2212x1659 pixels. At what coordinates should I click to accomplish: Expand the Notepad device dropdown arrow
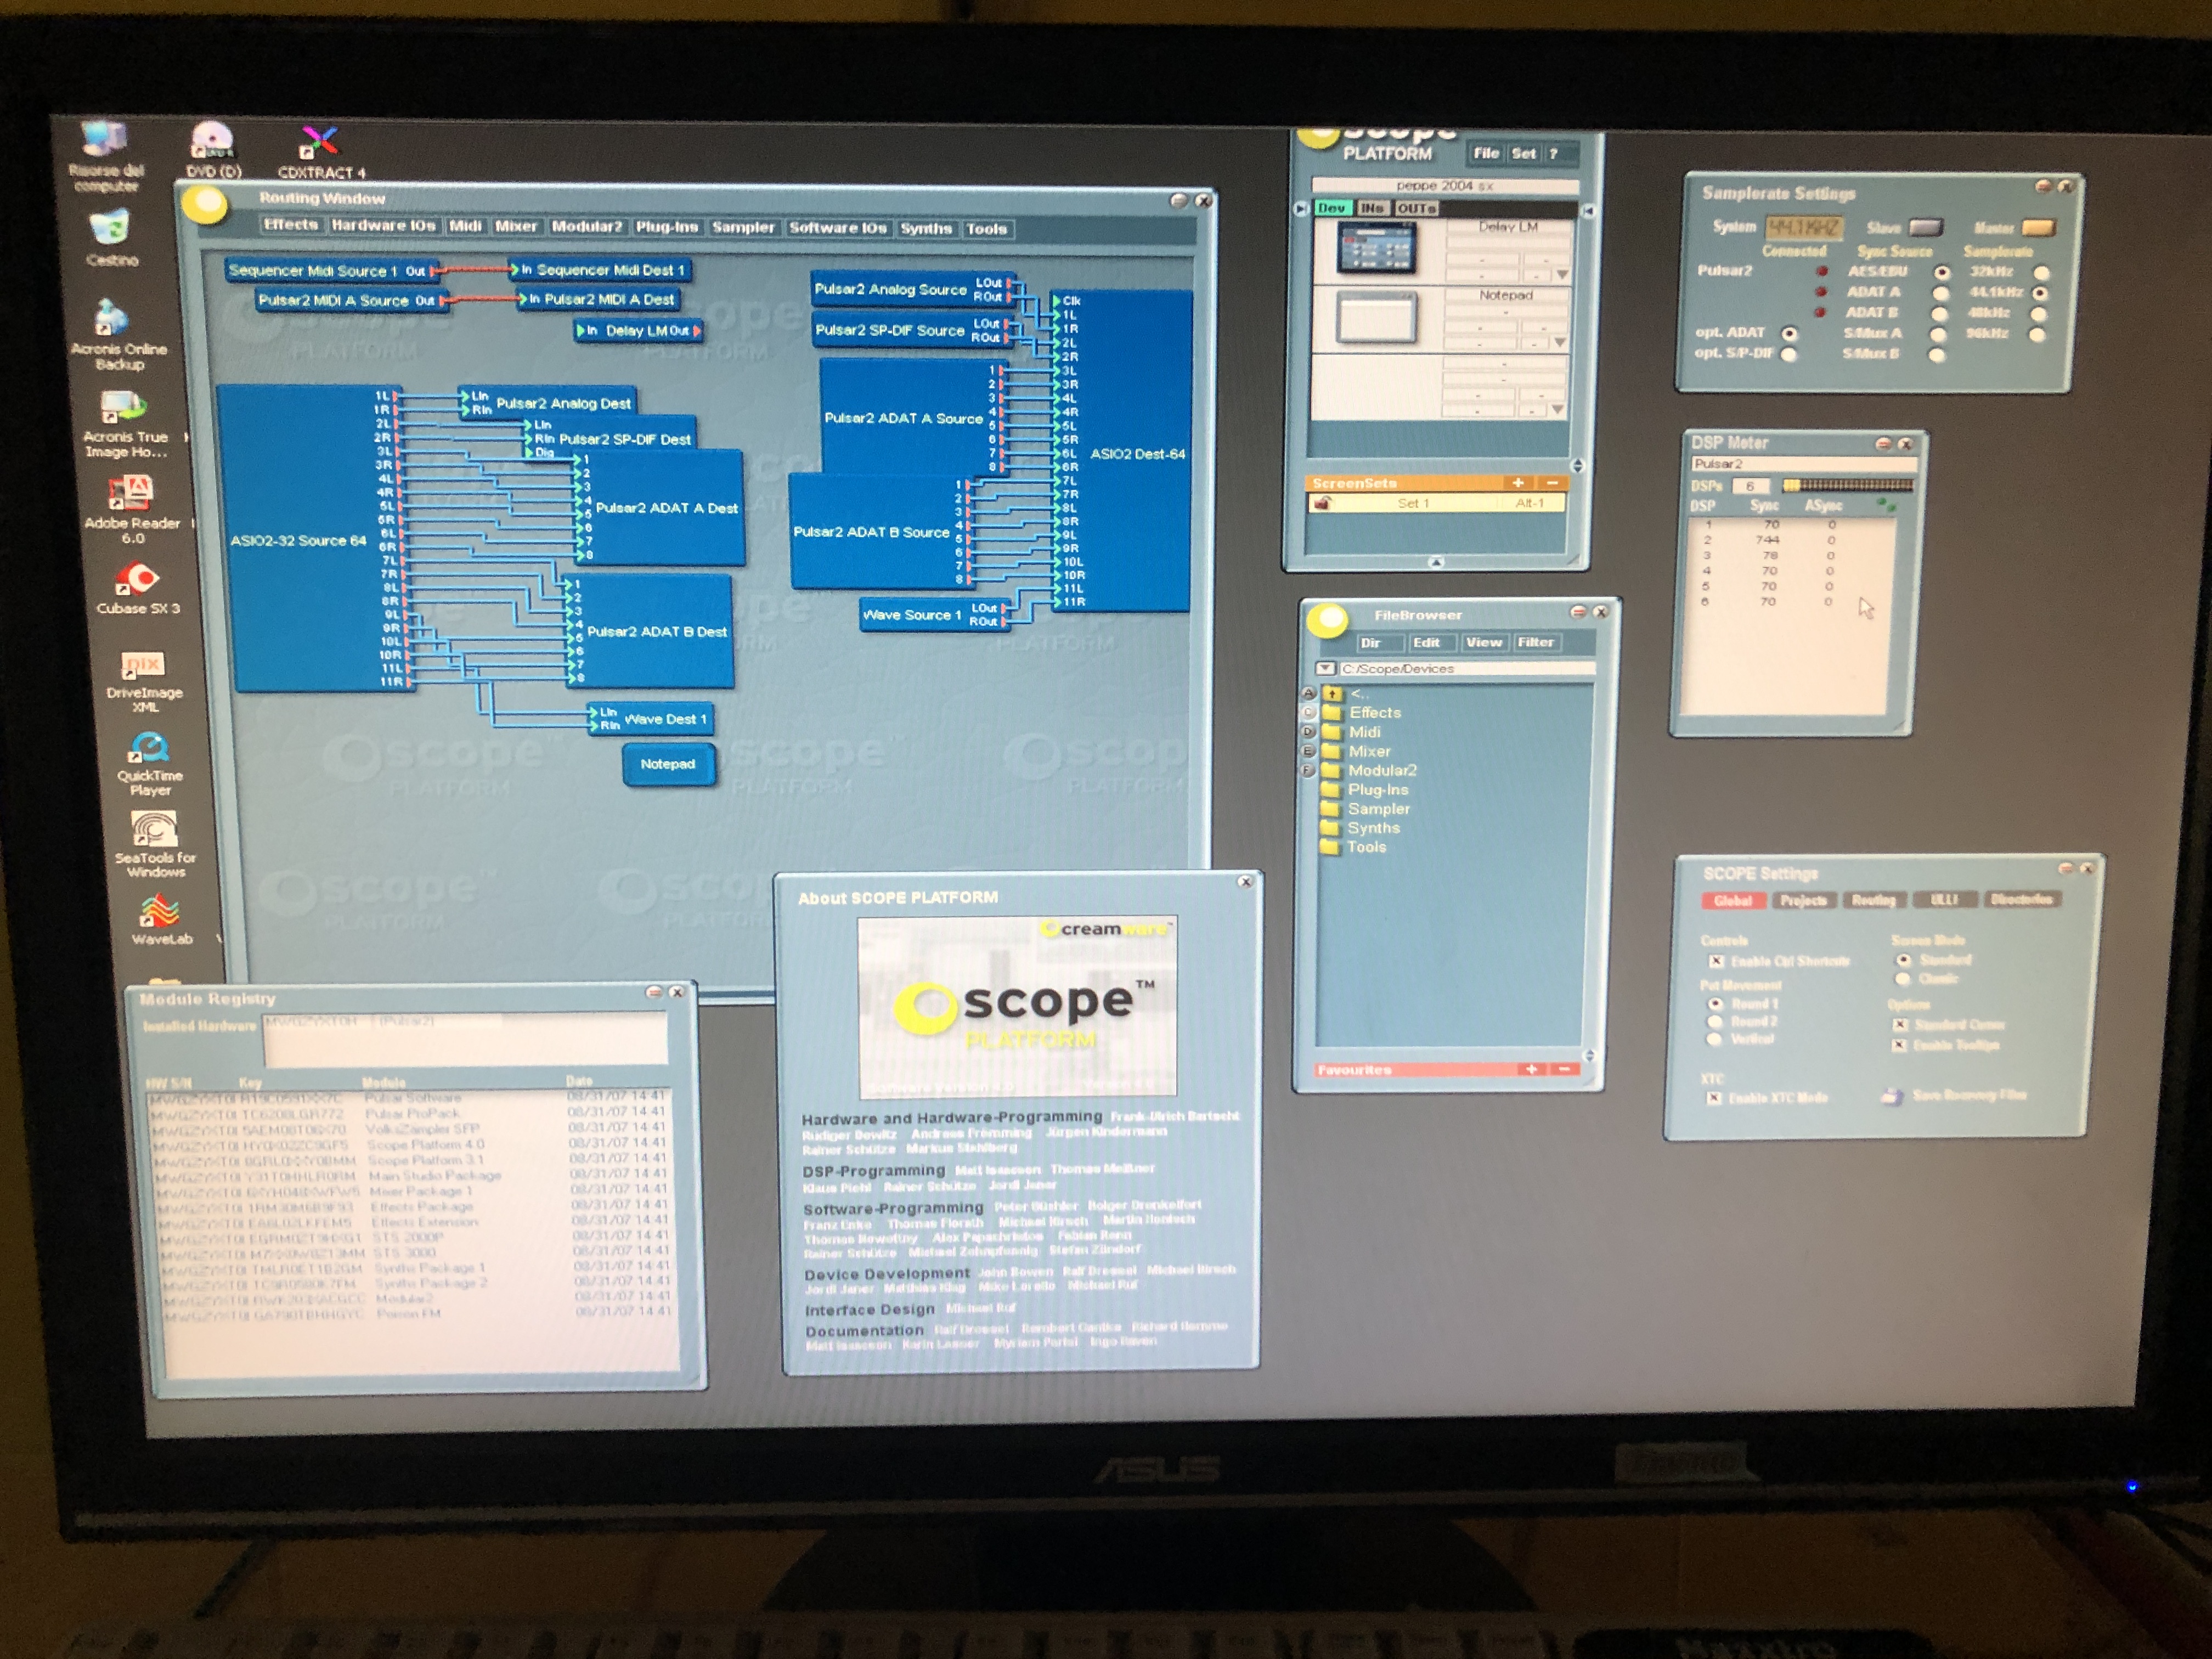[x=1559, y=343]
